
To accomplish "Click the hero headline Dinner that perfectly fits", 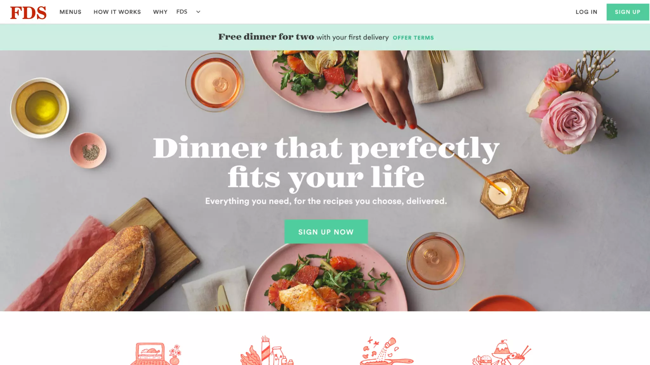I will point(326,163).
